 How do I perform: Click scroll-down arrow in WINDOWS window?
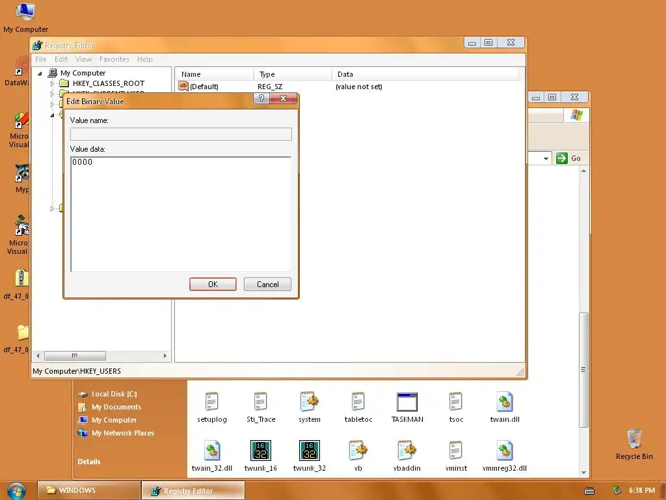point(583,473)
